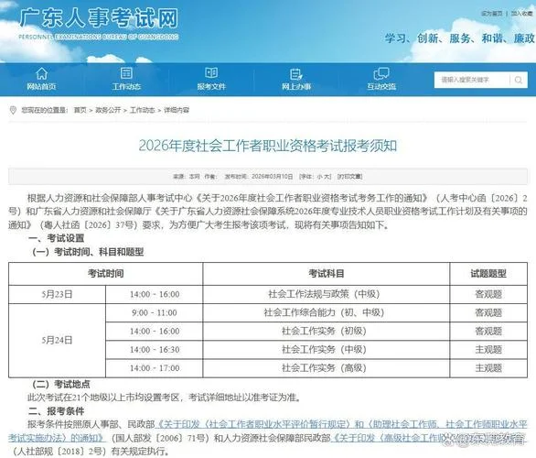
Task: Open the 工作动态 navigation item
Action: (126, 79)
